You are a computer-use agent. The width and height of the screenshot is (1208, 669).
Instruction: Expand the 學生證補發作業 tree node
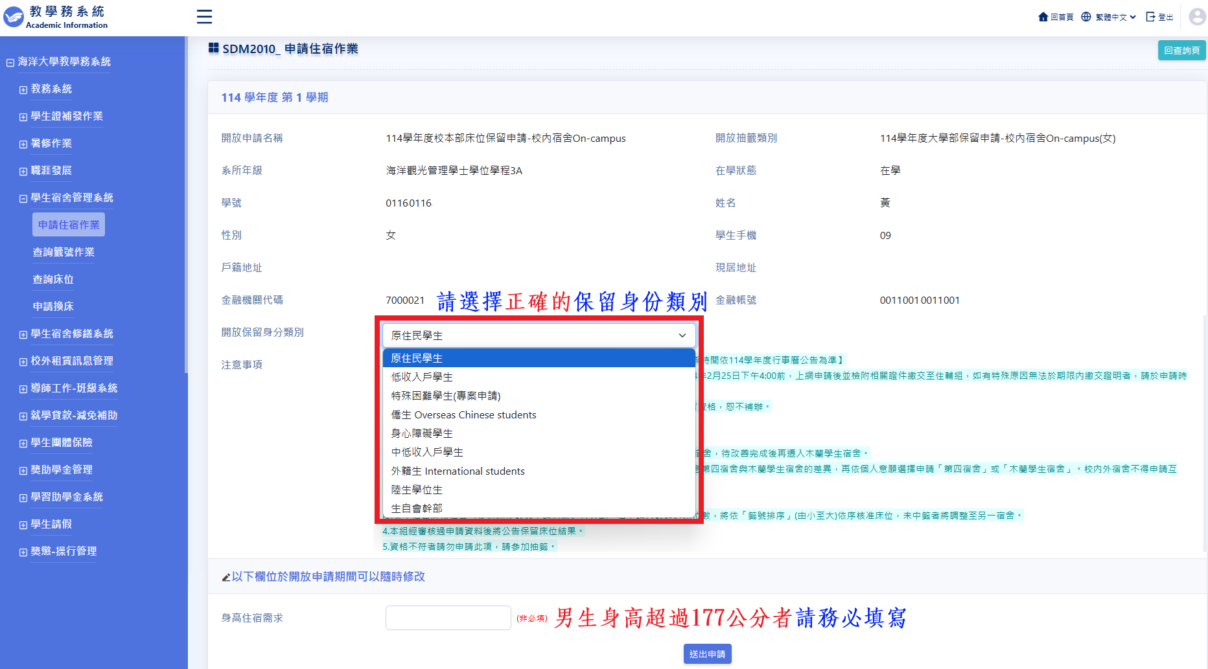point(23,117)
